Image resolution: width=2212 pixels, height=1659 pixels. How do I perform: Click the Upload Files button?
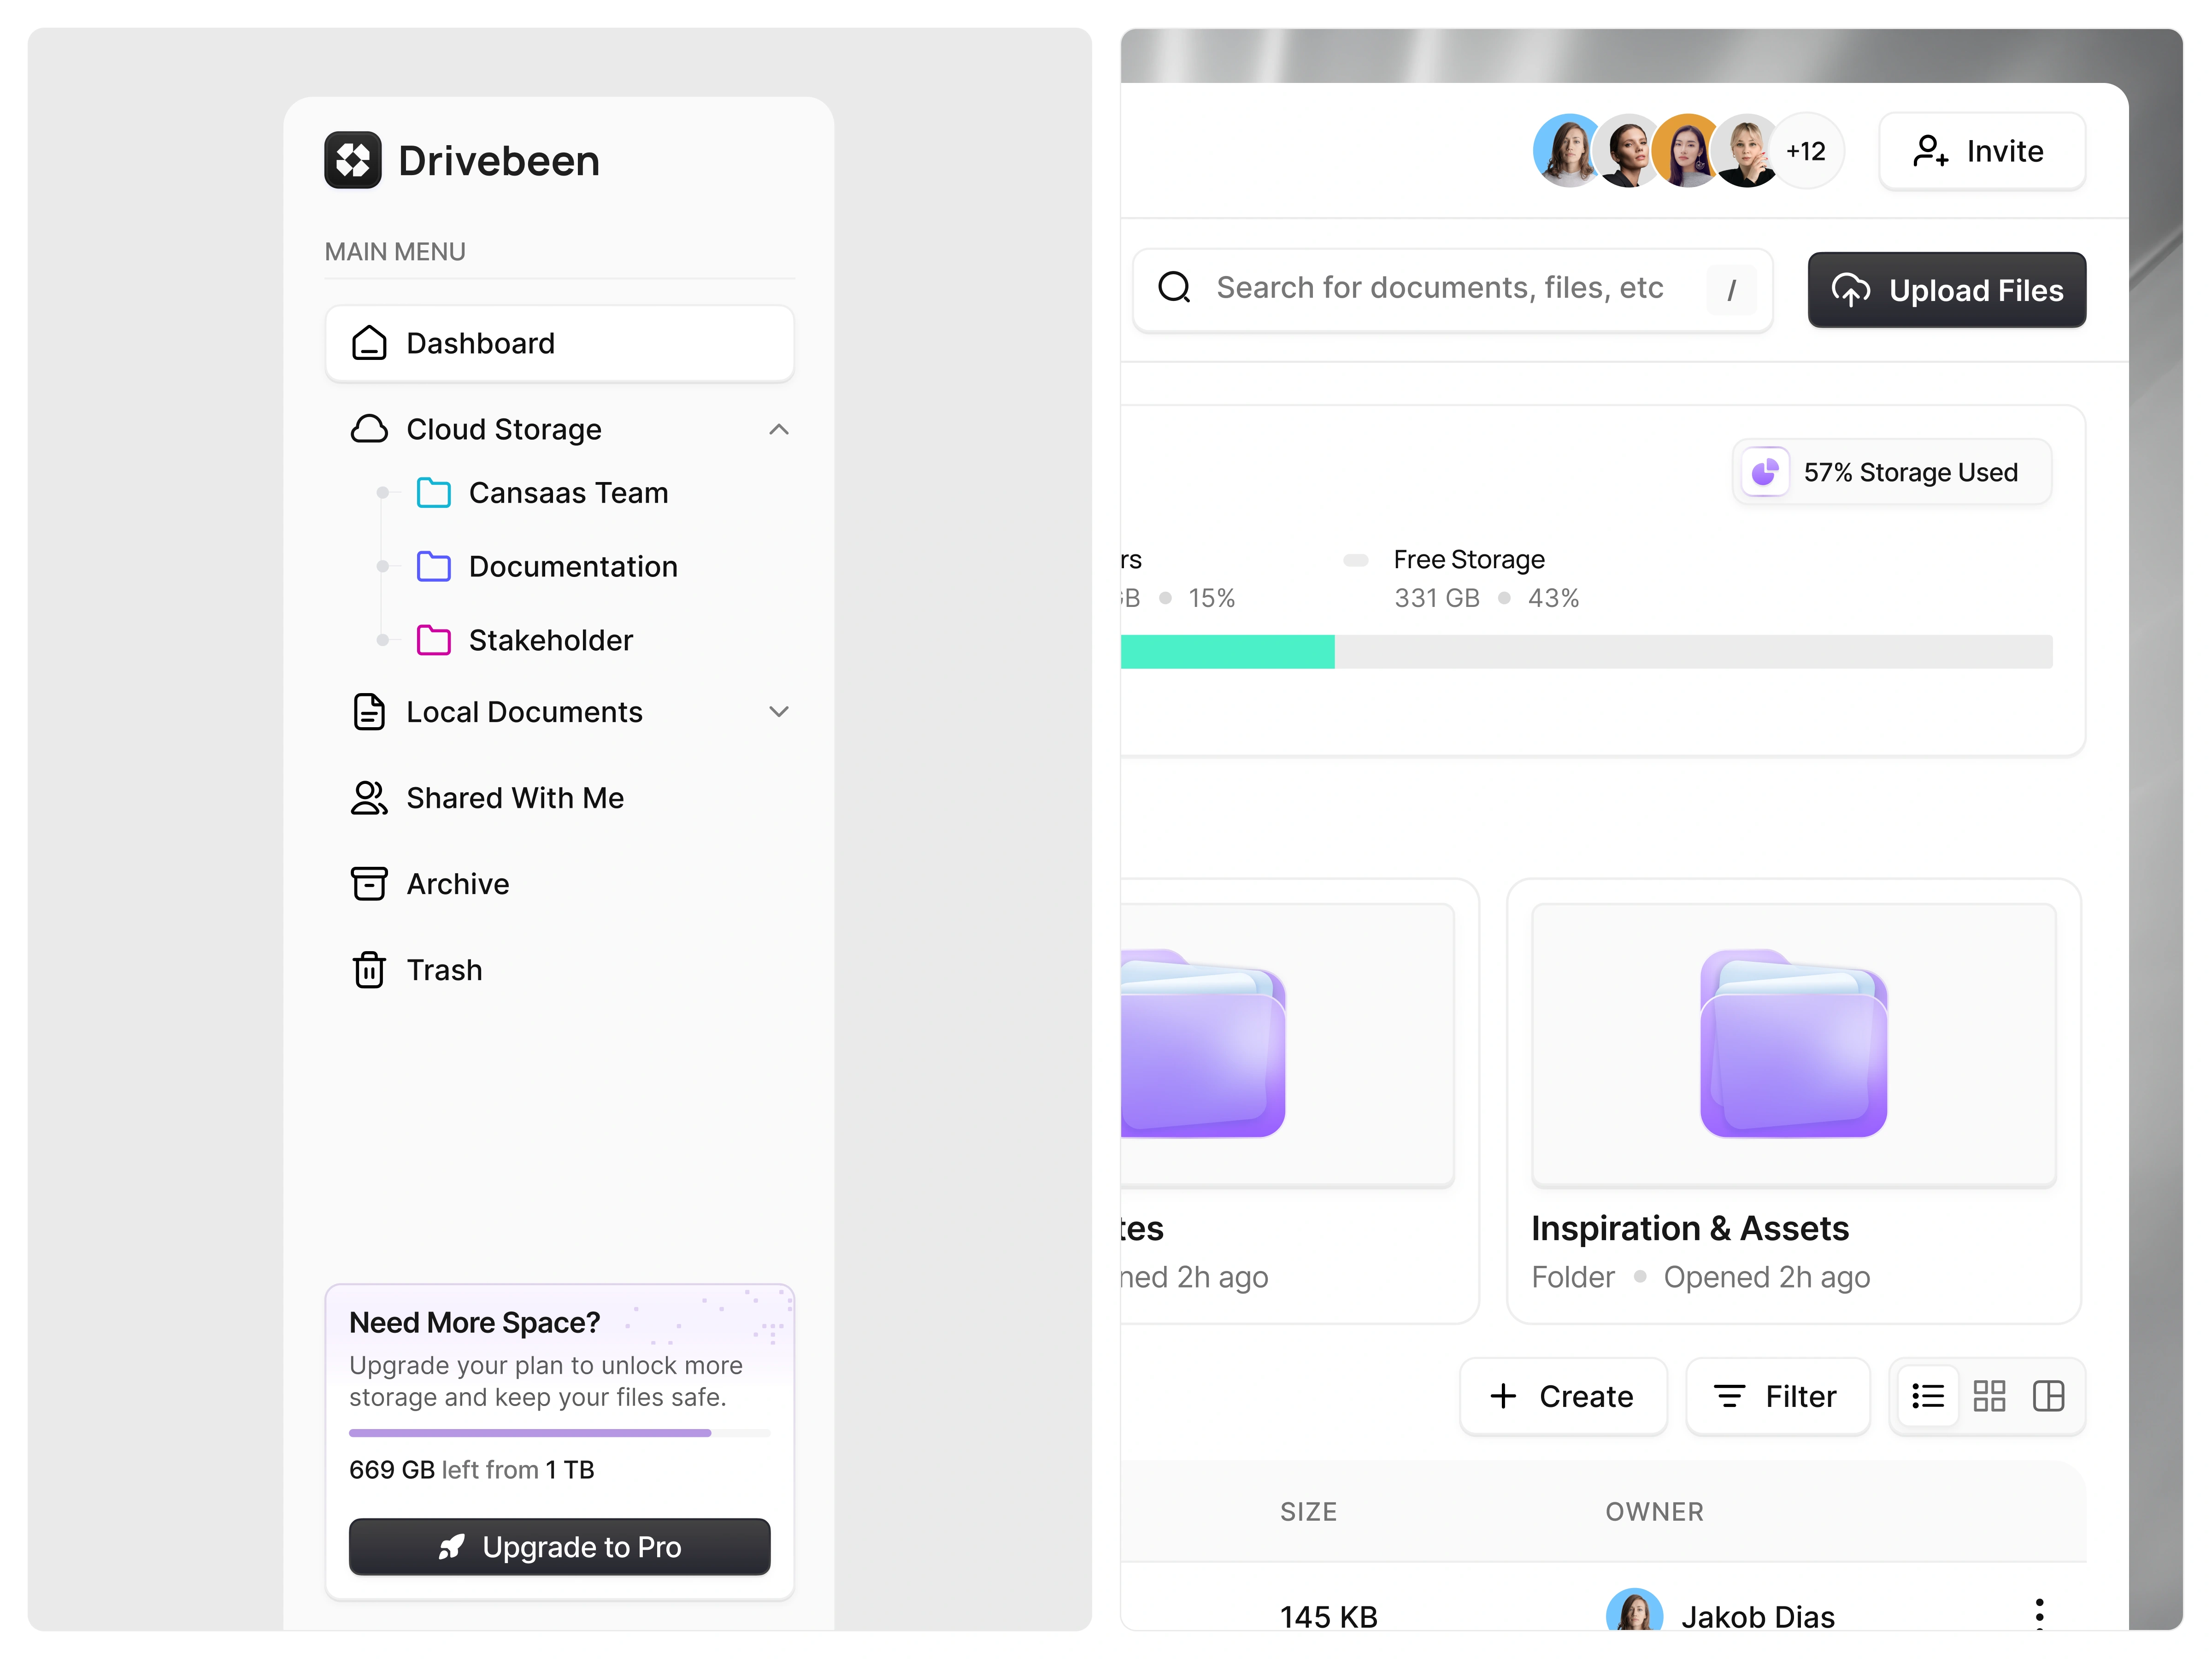pos(1946,290)
